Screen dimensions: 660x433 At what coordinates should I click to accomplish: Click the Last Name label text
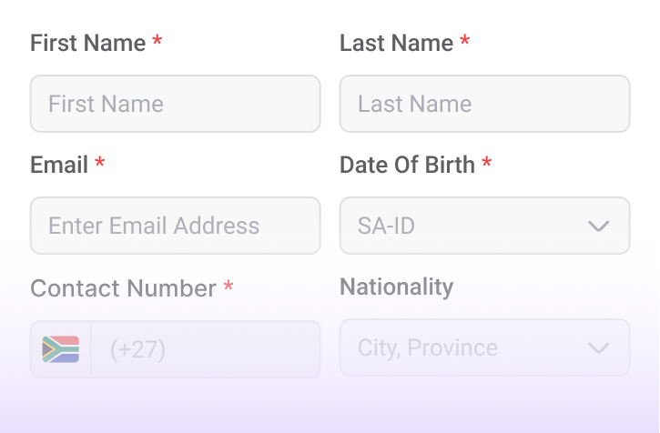396,43
